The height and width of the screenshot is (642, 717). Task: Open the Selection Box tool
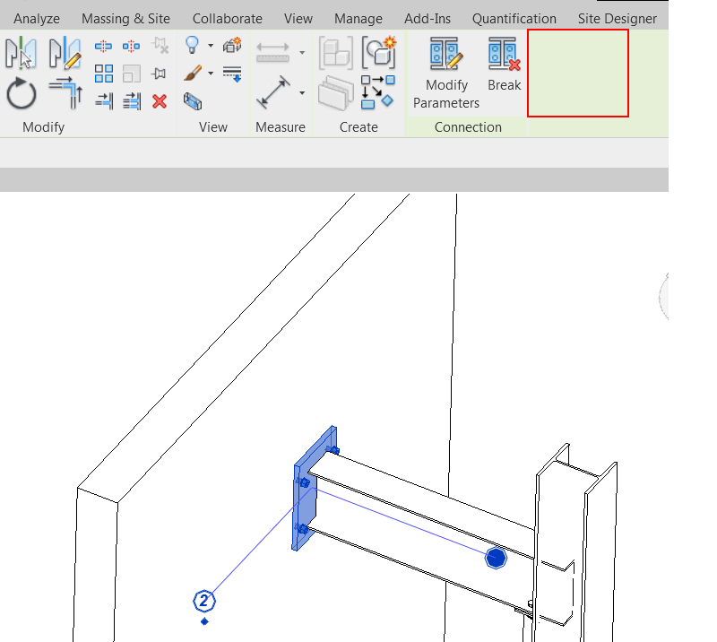[192, 102]
